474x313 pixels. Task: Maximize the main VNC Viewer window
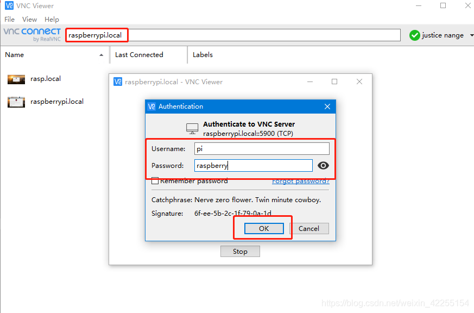443,6
